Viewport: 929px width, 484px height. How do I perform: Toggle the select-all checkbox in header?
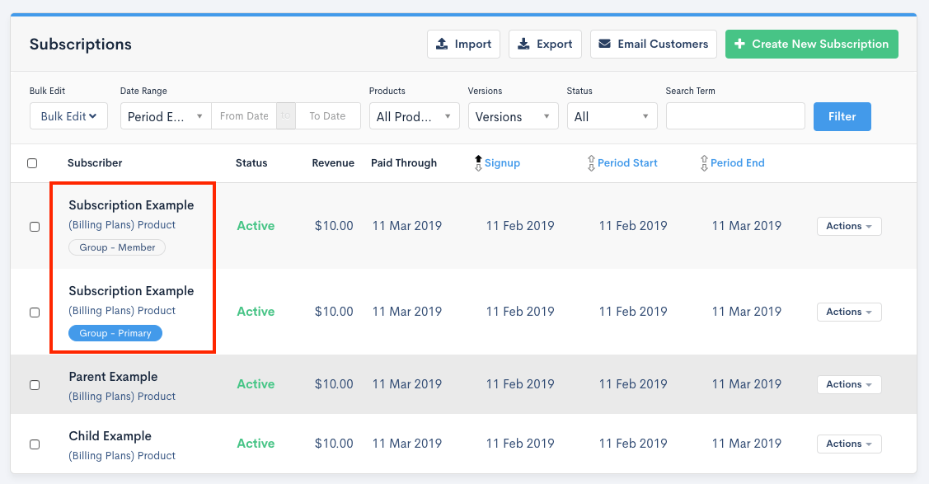point(32,163)
